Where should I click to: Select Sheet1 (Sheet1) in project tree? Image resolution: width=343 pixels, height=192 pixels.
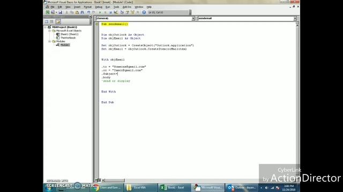click(x=69, y=34)
